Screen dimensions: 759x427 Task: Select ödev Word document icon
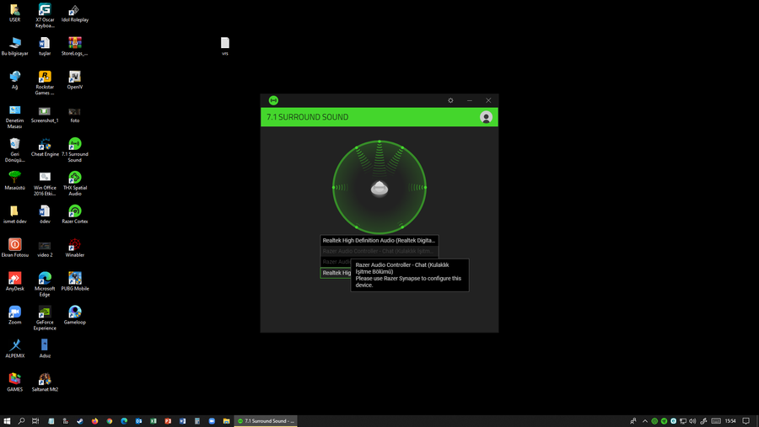[x=45, y=215]
